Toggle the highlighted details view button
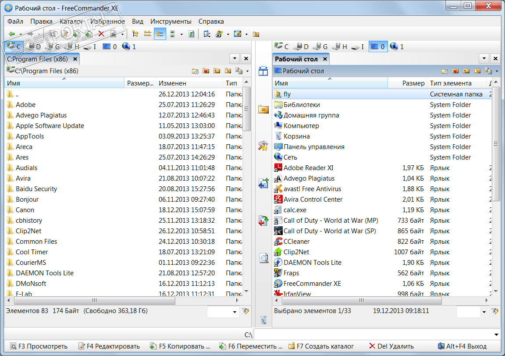The height and width of the screenshot is (356, 505). point(160,34)
